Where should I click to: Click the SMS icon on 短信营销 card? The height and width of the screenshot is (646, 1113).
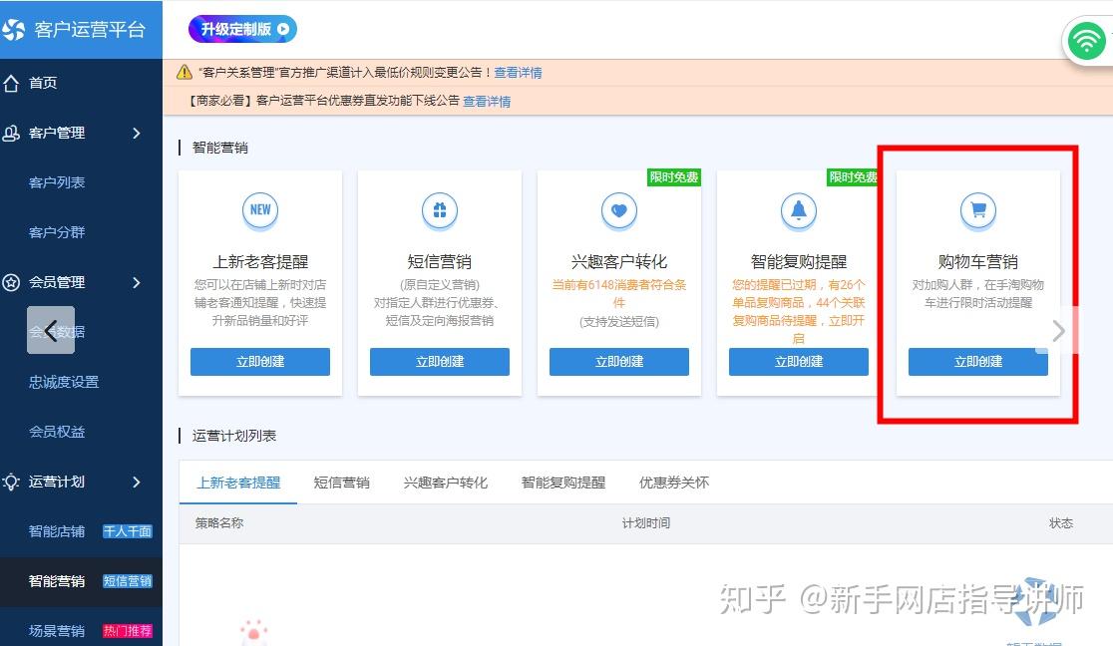click(440, 210)
